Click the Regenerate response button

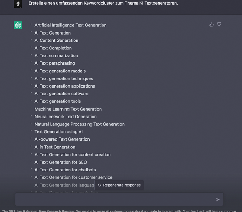coord(119,185)
